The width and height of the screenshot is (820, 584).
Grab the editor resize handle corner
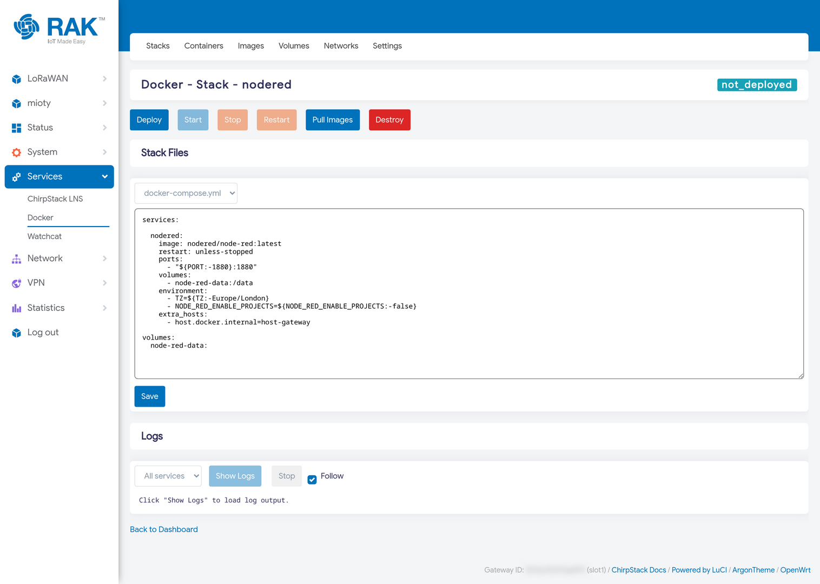point(801,375)
